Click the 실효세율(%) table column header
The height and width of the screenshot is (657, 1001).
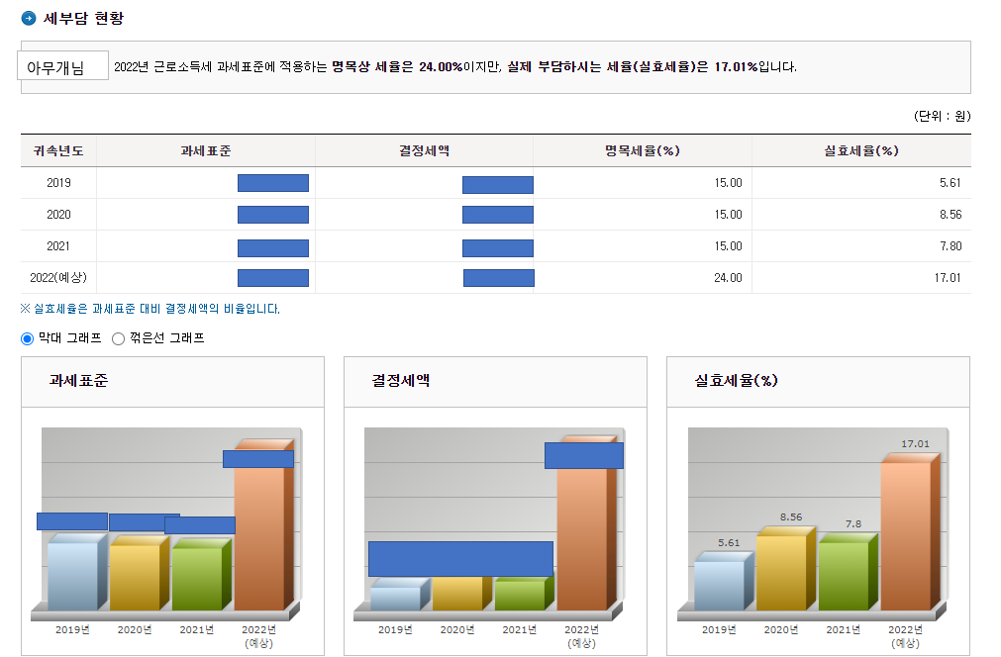pyautogui.click(x=861, y=150)
